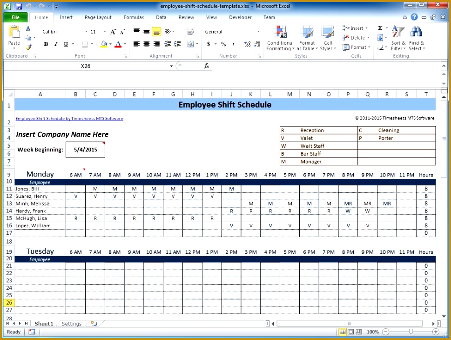Open Conditional Formatting options
Image resolution: width=451 pixels, height=340 pixels.
[x=280, y=39]
